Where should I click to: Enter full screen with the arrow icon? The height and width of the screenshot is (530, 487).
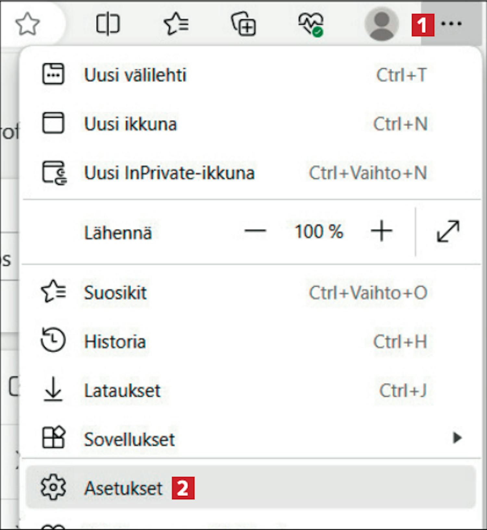[448, 232]
